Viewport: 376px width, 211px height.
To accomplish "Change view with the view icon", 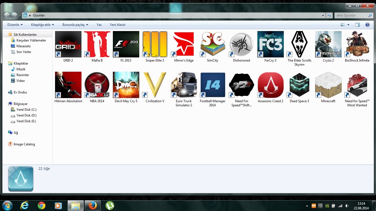I will [342, 25].
